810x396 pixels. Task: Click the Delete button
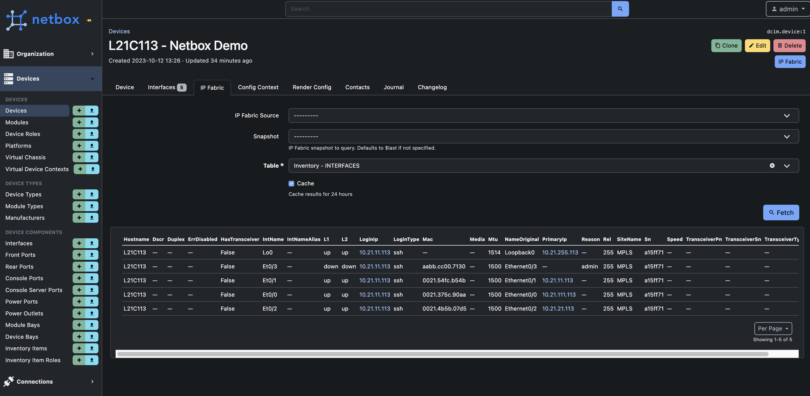(x=789, y=45)
